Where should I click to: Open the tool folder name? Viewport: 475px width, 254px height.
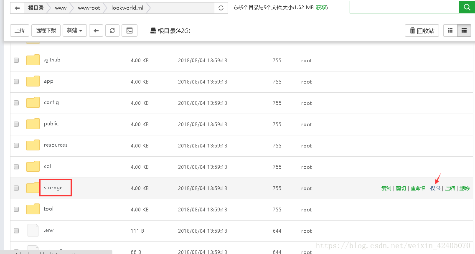[48, 209]
